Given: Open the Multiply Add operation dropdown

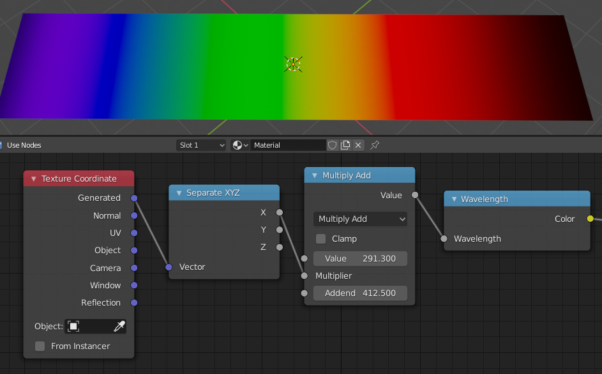Looking at the screenshot, I should point(360,219).
